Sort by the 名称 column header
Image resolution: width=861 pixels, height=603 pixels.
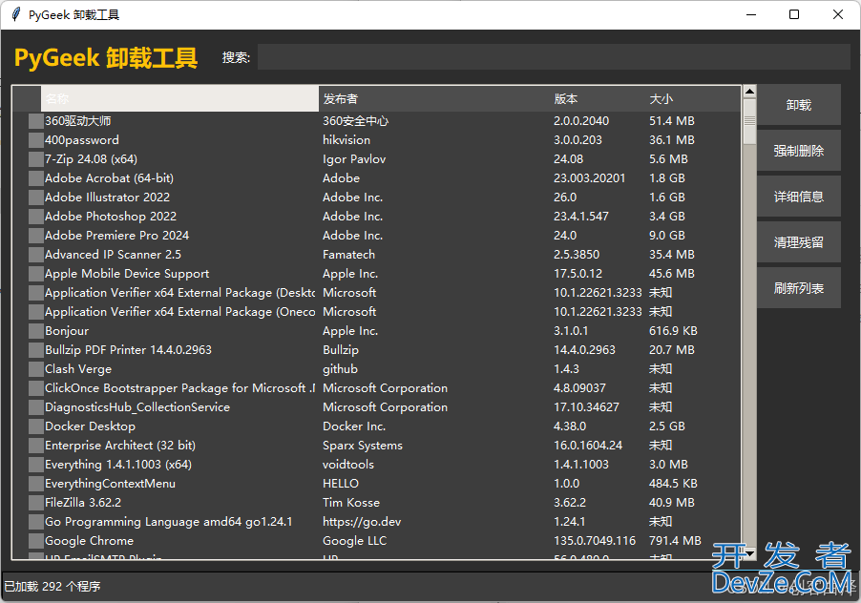click(x=179, y=99)
